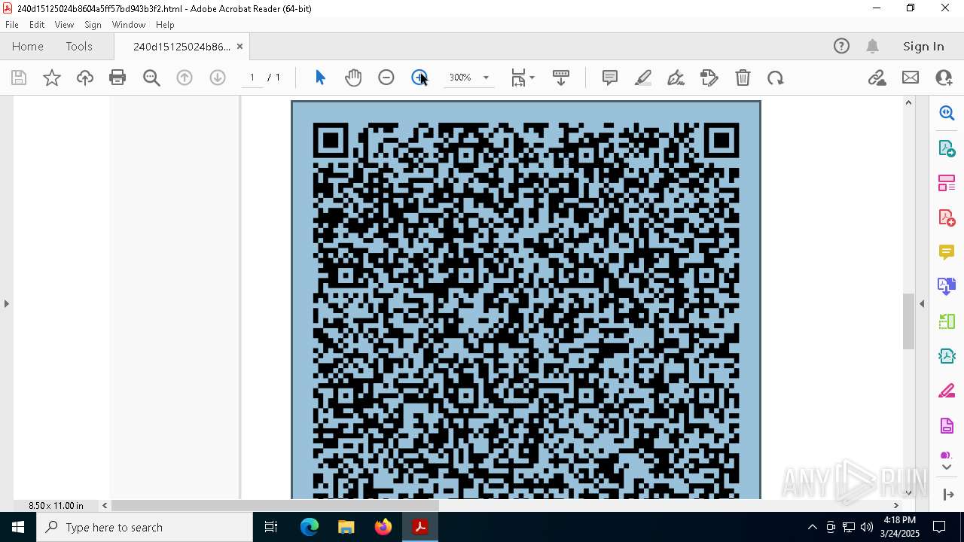Open the Windows Start menu

(x=18, y=527)
